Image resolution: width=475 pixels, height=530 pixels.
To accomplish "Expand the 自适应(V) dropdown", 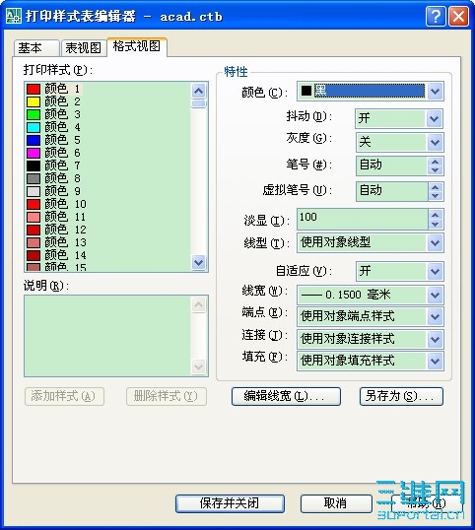I will point(436,271).
